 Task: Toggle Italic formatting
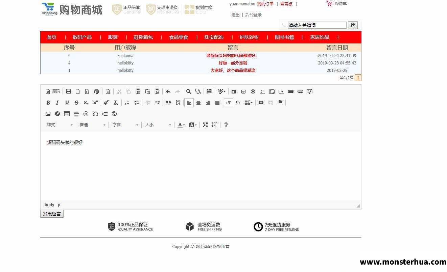coord(57,103)
